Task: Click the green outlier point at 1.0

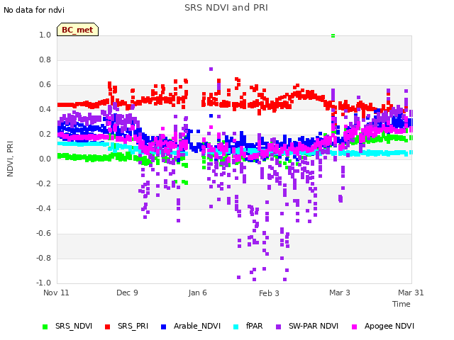Action: click(x=333, y=36)
